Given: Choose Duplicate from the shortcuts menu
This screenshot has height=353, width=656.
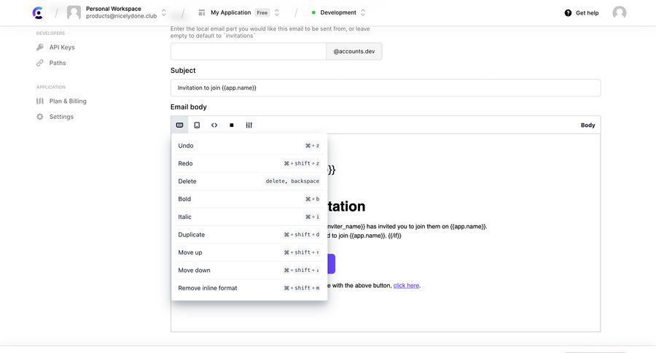Looking at the screenshot, I should [249, 235].
